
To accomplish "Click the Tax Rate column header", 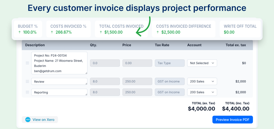I will (x=162, y=45).
